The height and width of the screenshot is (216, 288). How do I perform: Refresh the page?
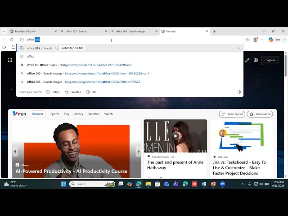point(12,40)
